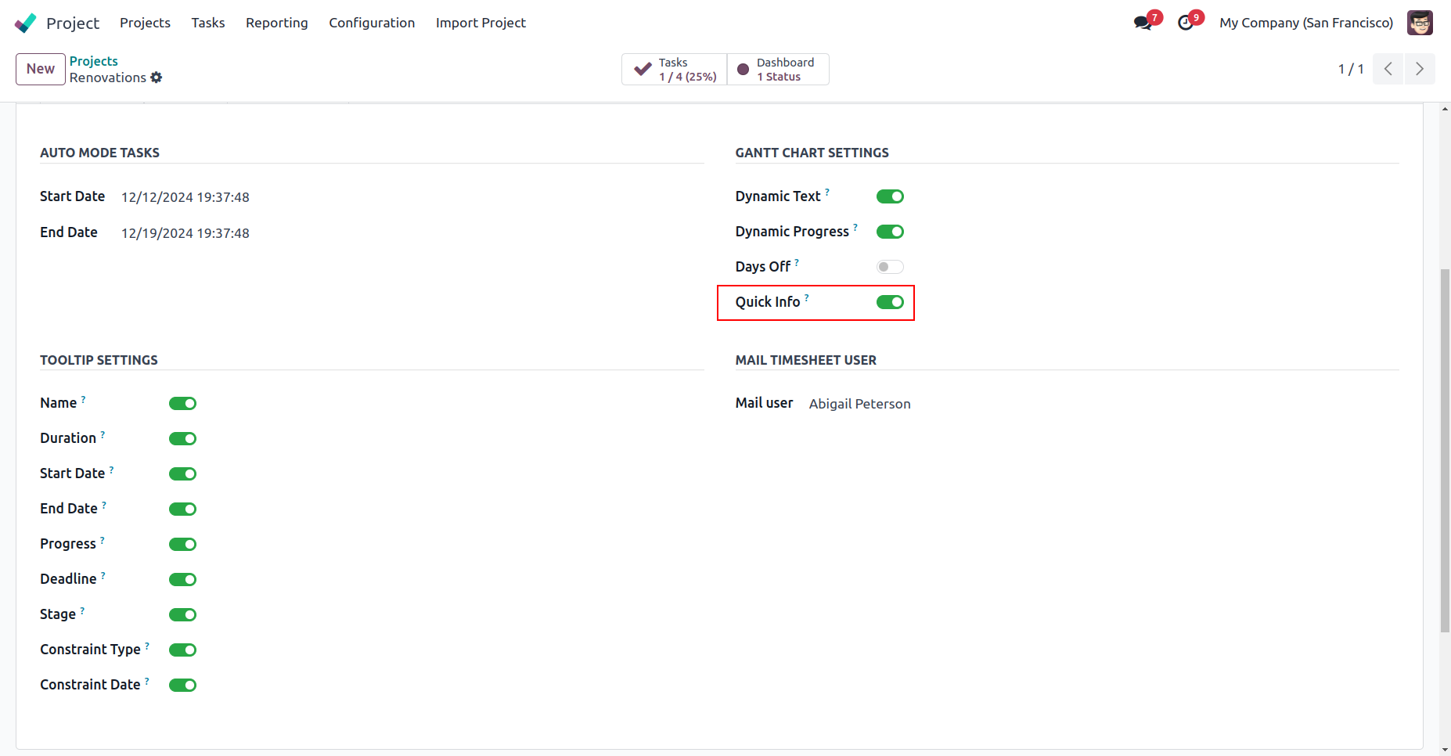
Task: Click the vertical scrollbar thumb
Action: 1445,450
